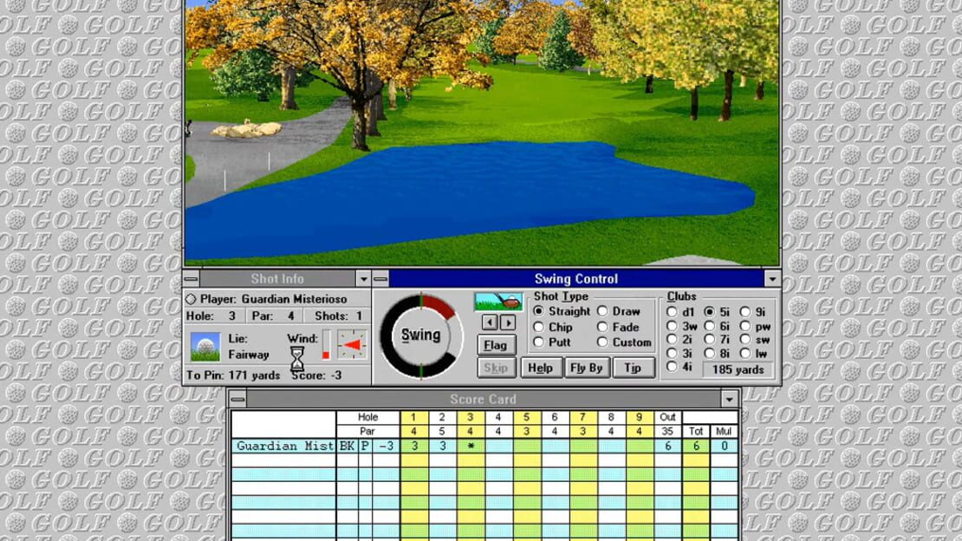Image resolution: width=962 pixels, height=541 pixels.
Task: Open Help from Swing Control
Action: 541,368
